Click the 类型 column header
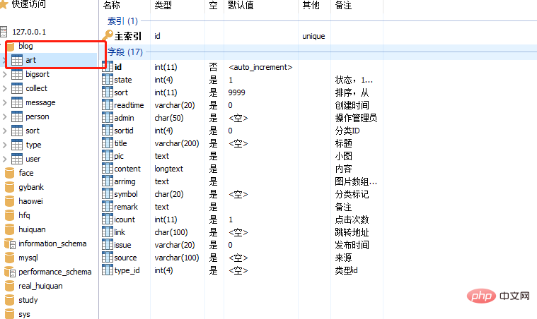Image resolution: width=537 pixels, height=319 pixels. tap(163, 5)
